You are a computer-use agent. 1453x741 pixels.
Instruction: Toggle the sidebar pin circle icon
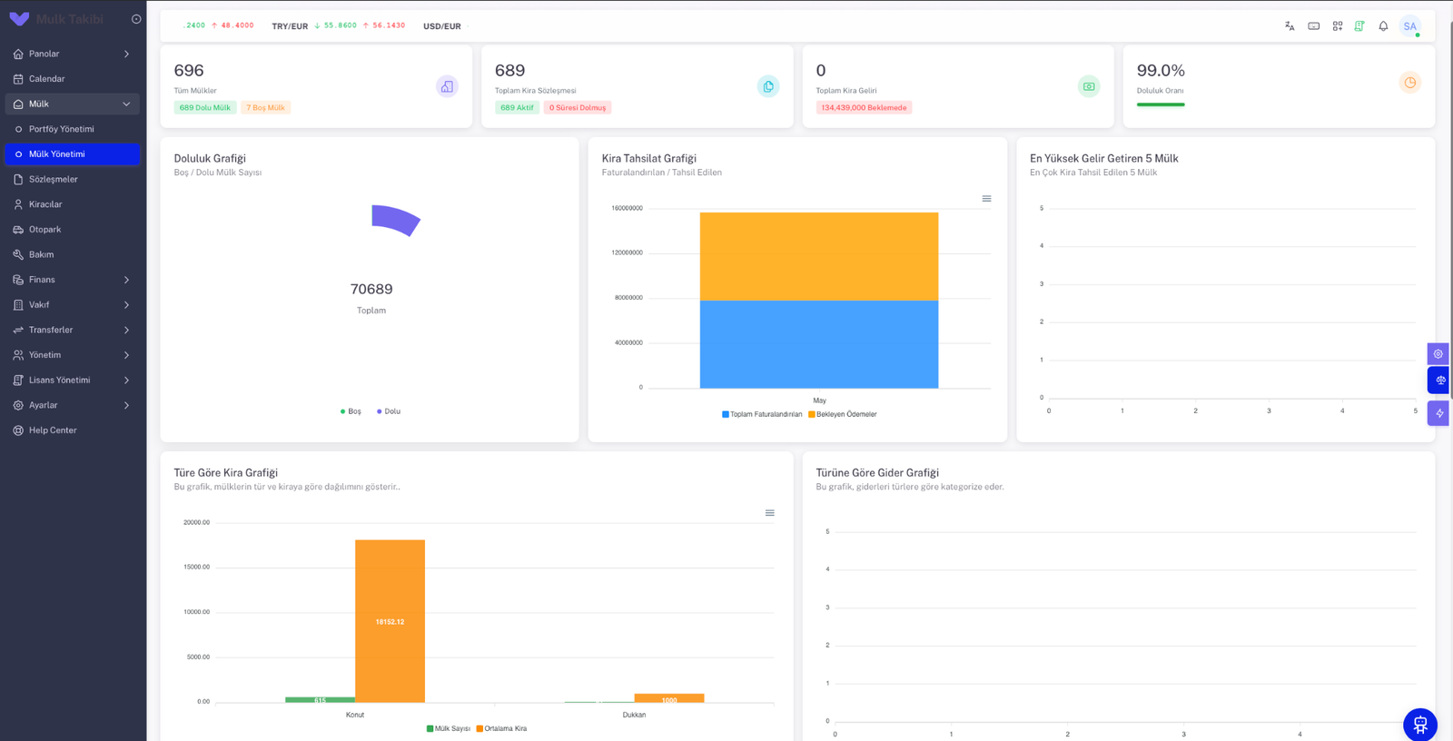pyautogui.click(x=136, y=19)
